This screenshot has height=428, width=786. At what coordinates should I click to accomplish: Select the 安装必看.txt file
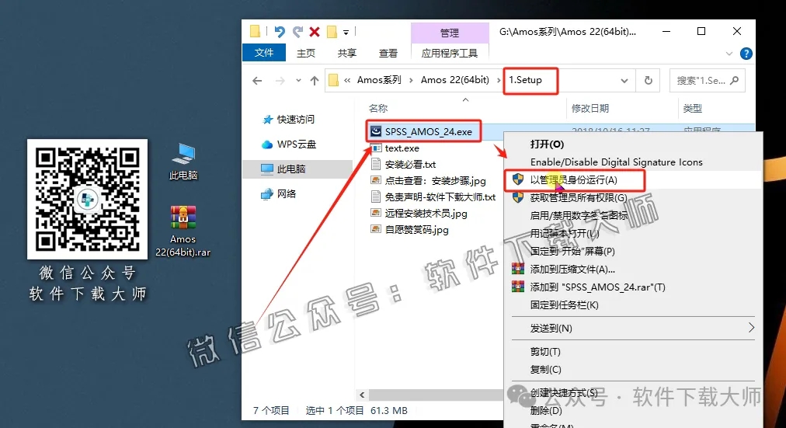click(x=411, y=165)
